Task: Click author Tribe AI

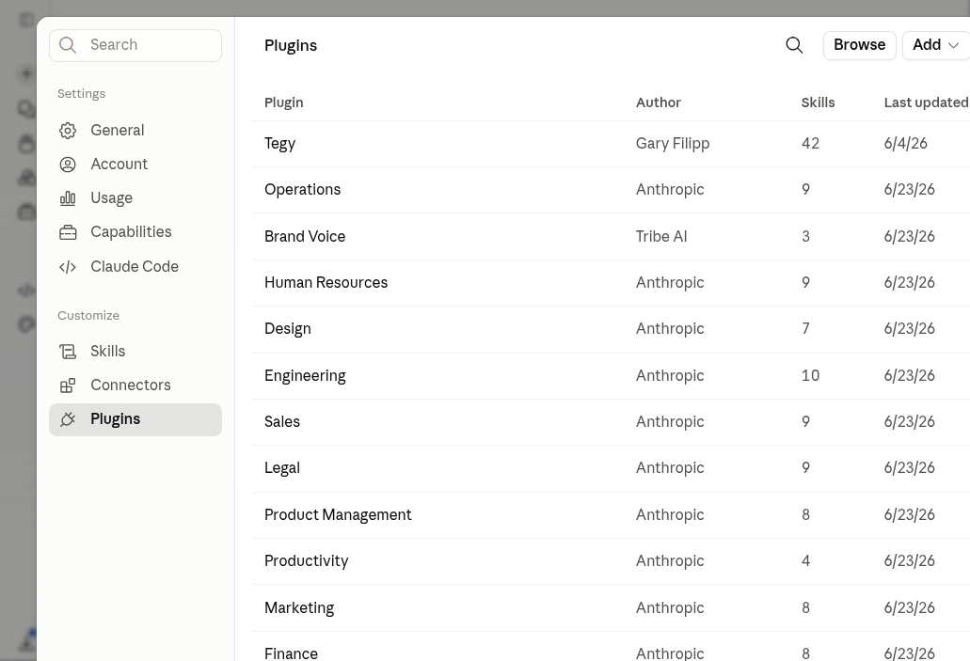Action: (x=661, y=236)
